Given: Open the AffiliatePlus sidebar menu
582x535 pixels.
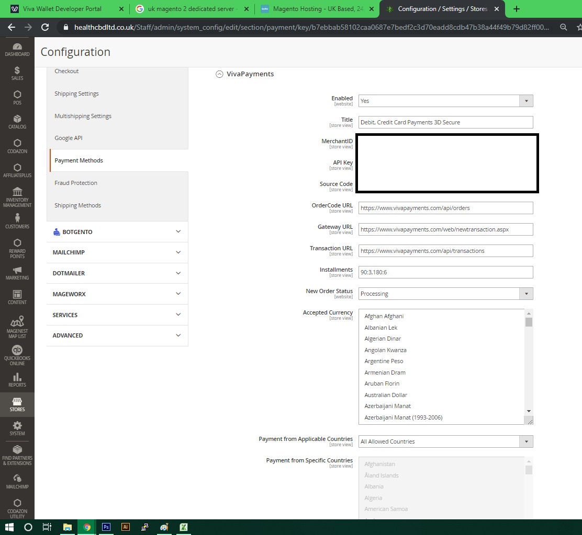Looking at the screenshot, I should click(x=17, y=170).
